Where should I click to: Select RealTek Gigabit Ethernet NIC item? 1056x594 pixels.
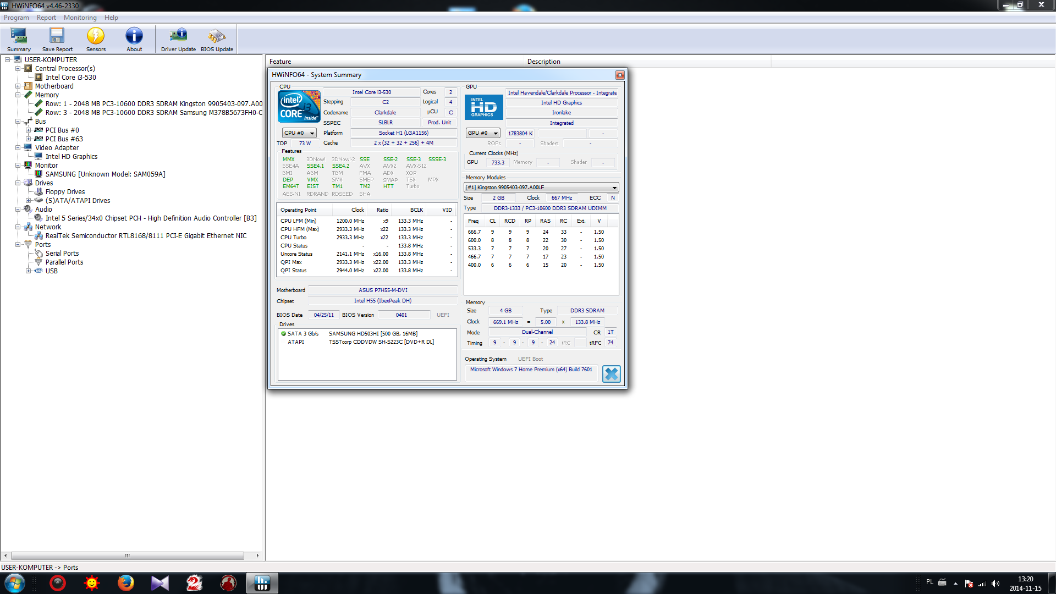[x=146, y=236]
